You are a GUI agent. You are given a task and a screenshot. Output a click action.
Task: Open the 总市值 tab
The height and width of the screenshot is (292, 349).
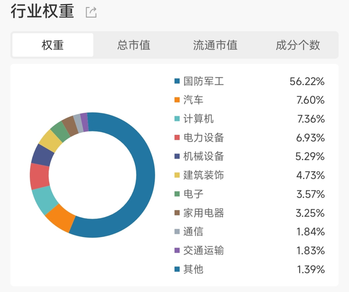click(x=134, y=45)
